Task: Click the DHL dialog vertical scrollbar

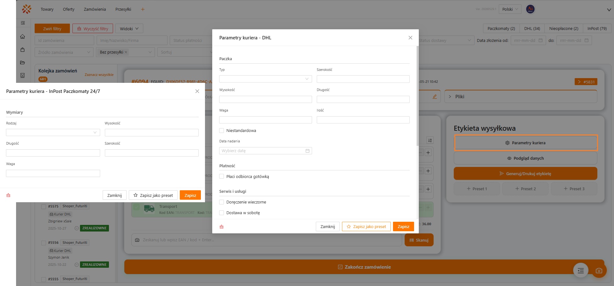Action: [x=418, y=96]
